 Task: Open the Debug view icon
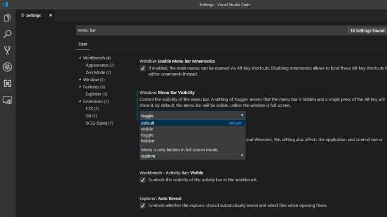click(x=7, y=67)
